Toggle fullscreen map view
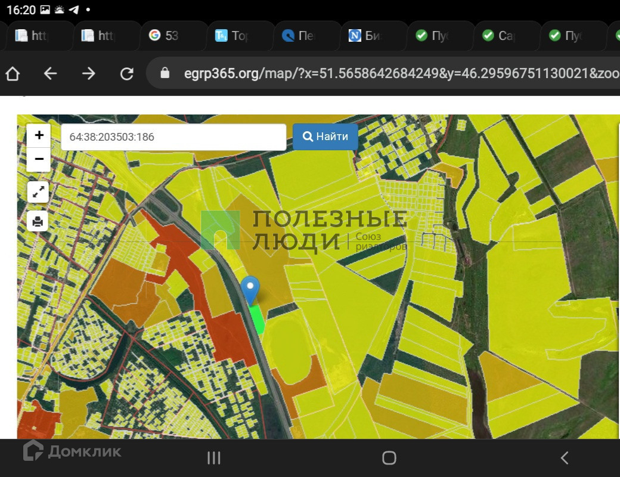This screenshot has height=477, width=620. pyautogui.click(x=38, y=192)
